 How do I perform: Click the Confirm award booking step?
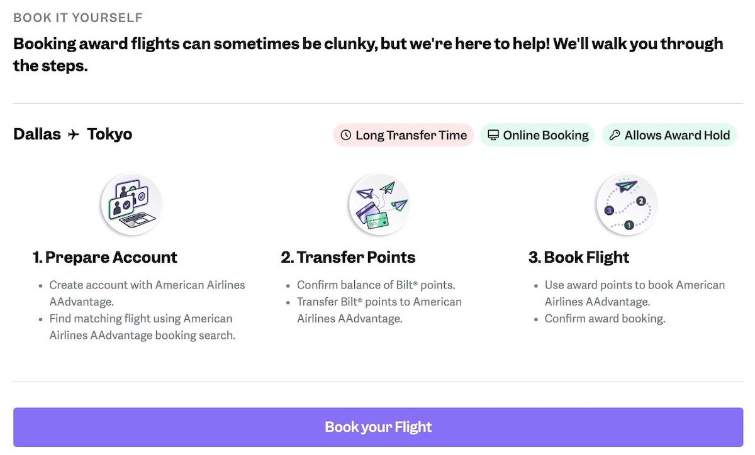[605, 319]
